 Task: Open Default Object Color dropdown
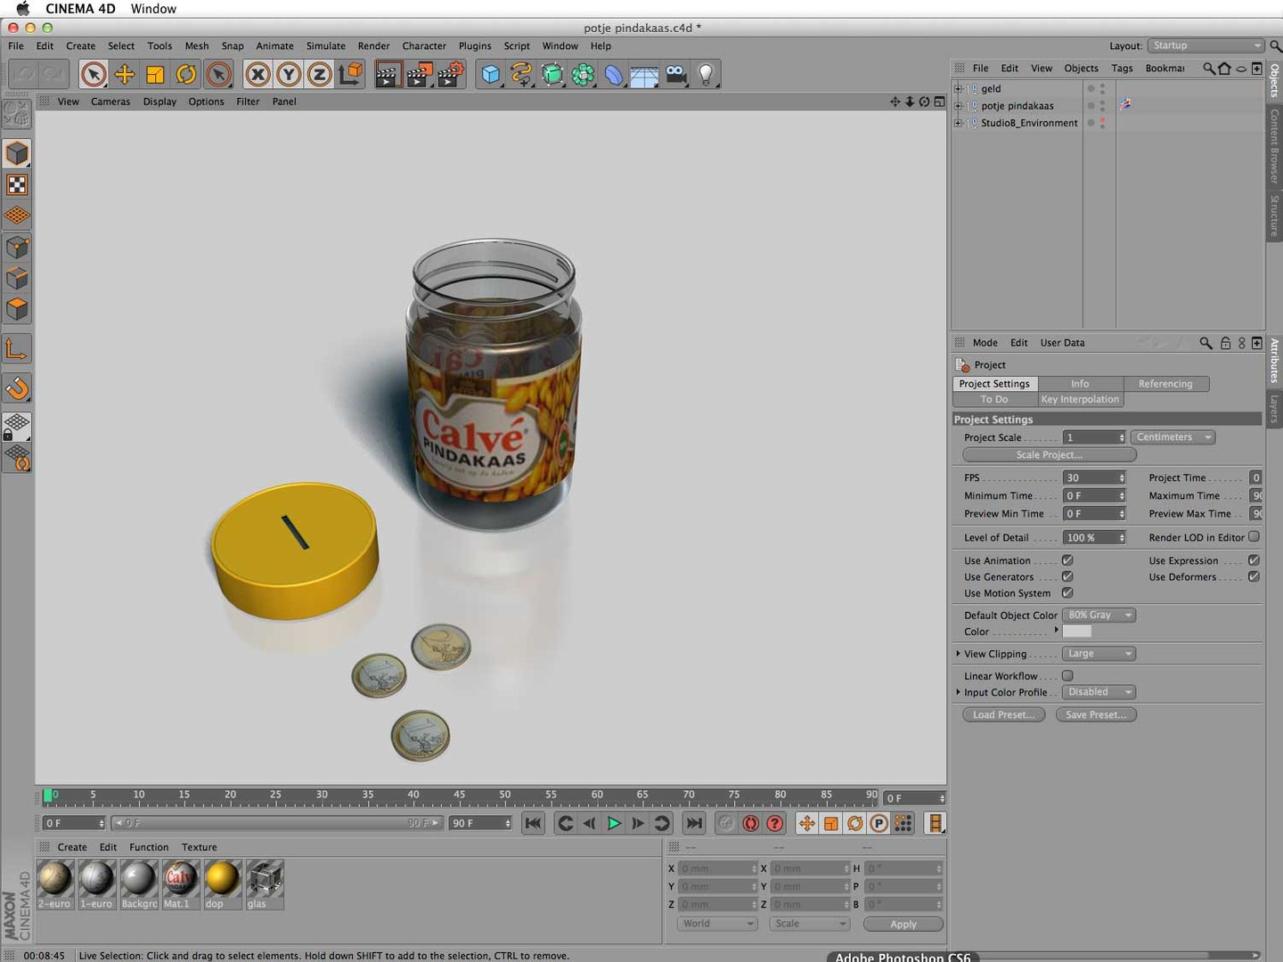(1099, 616)
